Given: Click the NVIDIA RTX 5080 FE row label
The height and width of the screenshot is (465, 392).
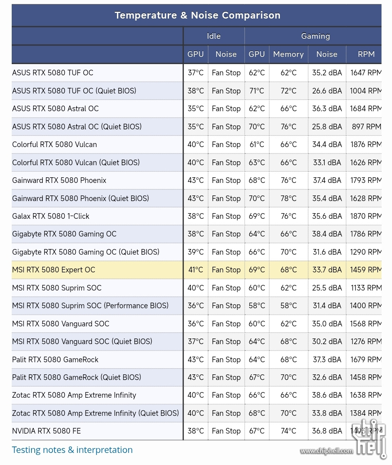Looking at the screenshot, I should tap(46, 431).
